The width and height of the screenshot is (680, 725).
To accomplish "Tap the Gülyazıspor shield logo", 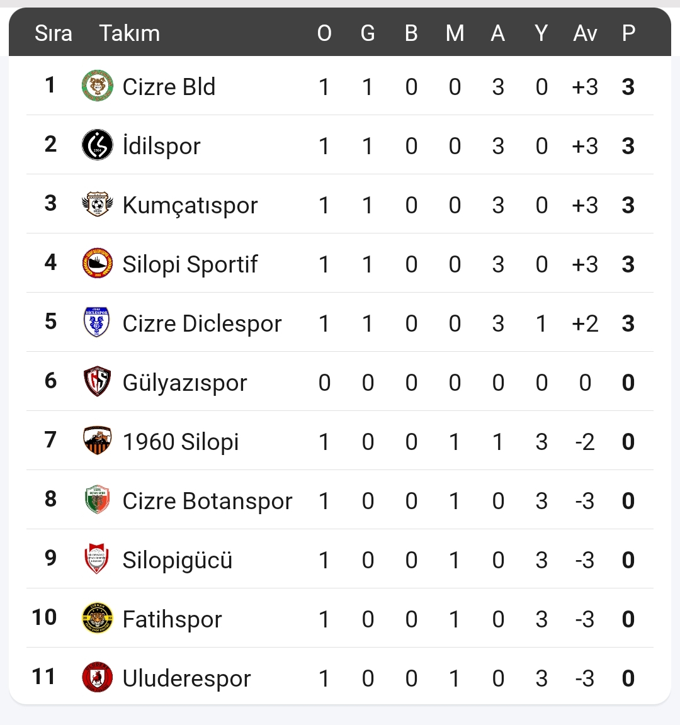I will coord(98,382).
